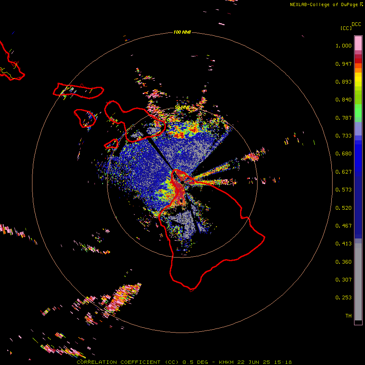Image resolution: width=365 pixels, height=365 pixels.
Task: Click the 0.413 value on color scale
Action: [344, 244]
